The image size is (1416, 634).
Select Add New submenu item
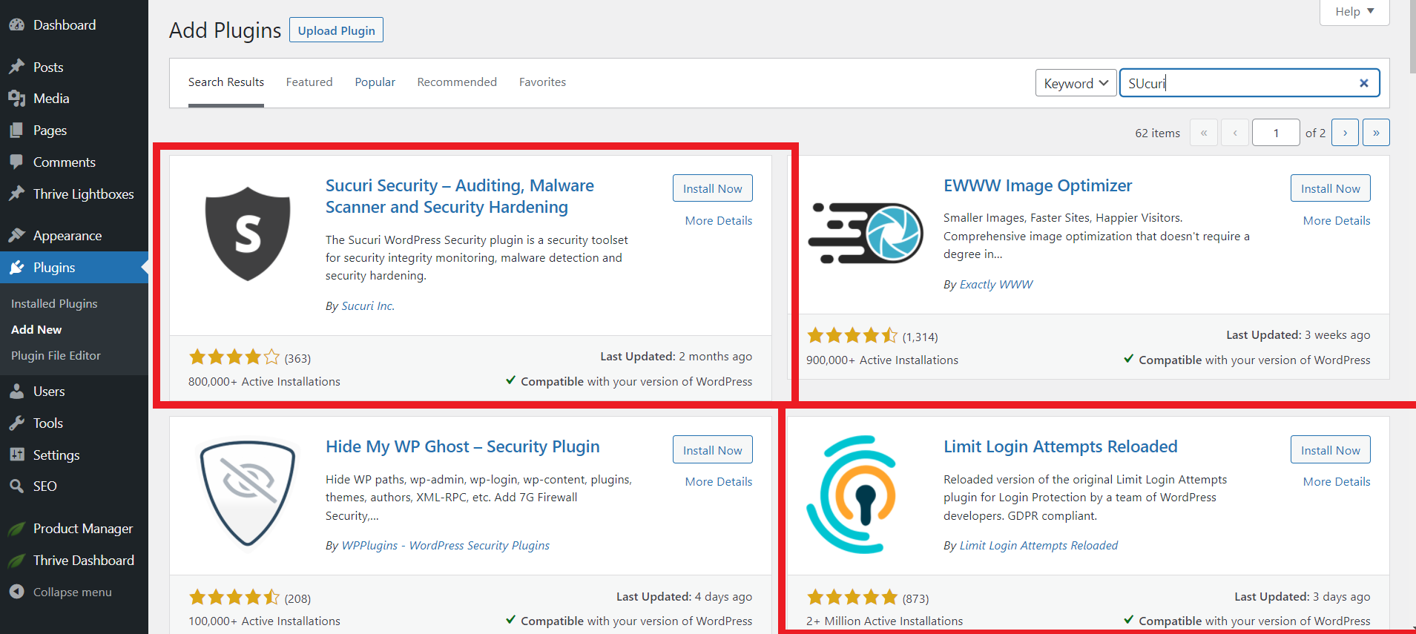(36, 329)
